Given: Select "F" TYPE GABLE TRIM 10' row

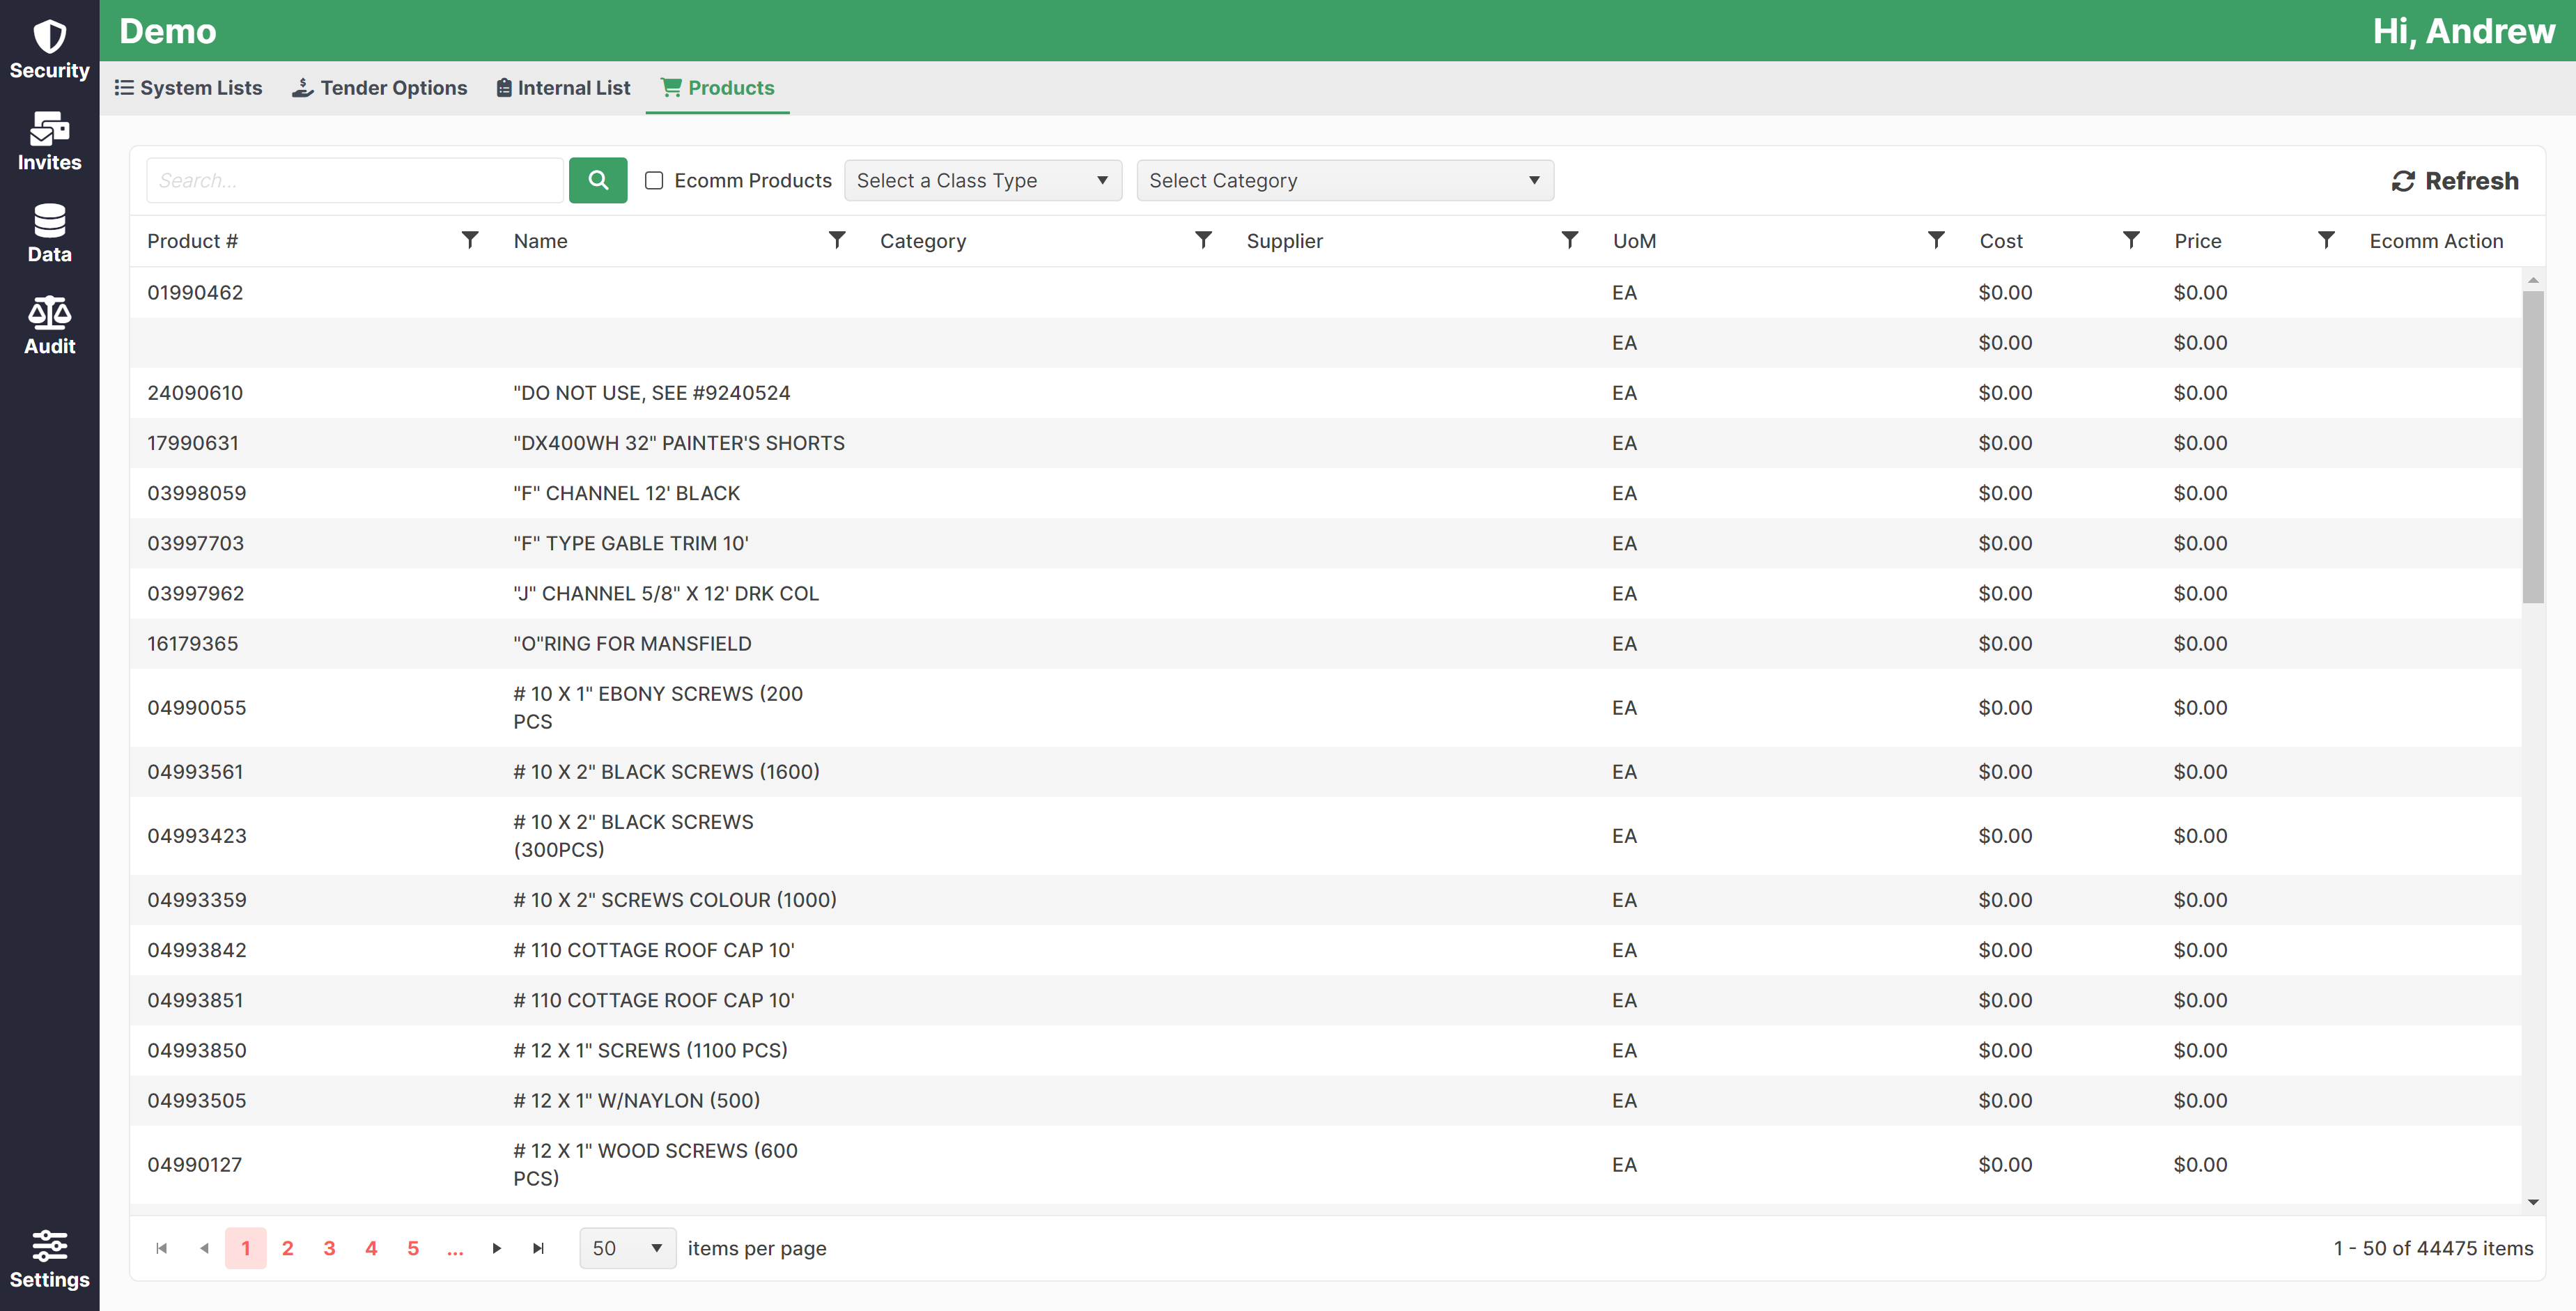Looking at the screenshot, I should tap(1325, 543).
